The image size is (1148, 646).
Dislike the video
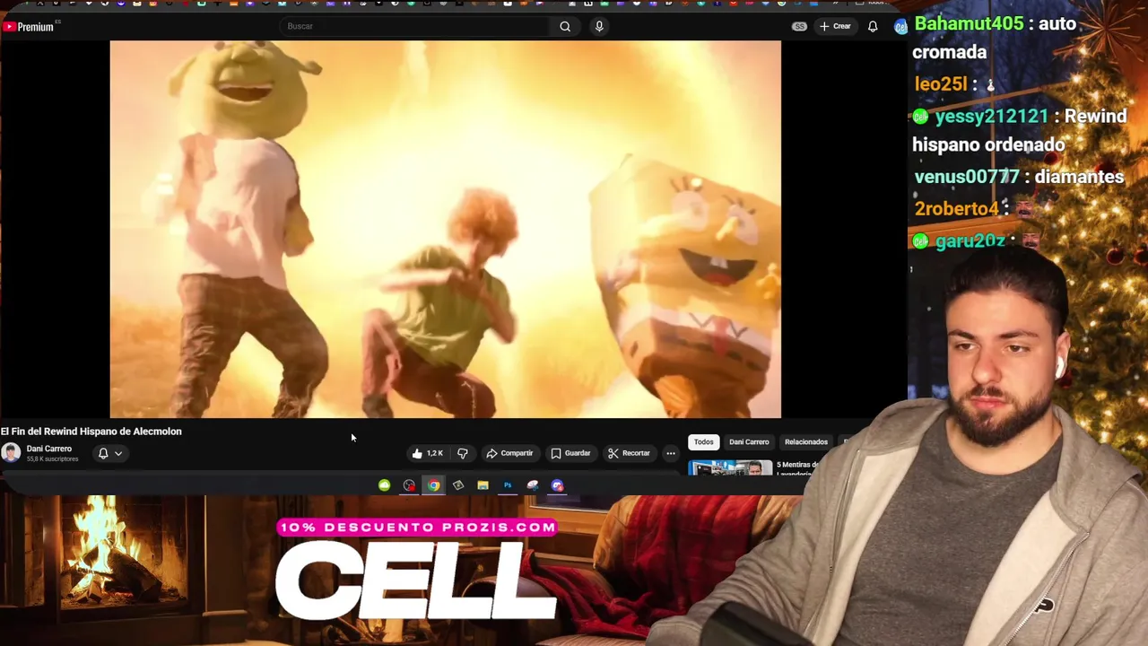tap(463, 453)
